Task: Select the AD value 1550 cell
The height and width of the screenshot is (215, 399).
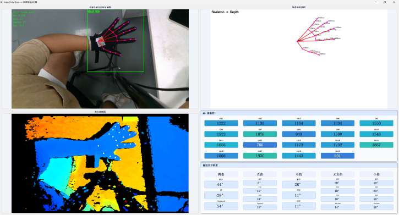Action: (x=376, y=123)
